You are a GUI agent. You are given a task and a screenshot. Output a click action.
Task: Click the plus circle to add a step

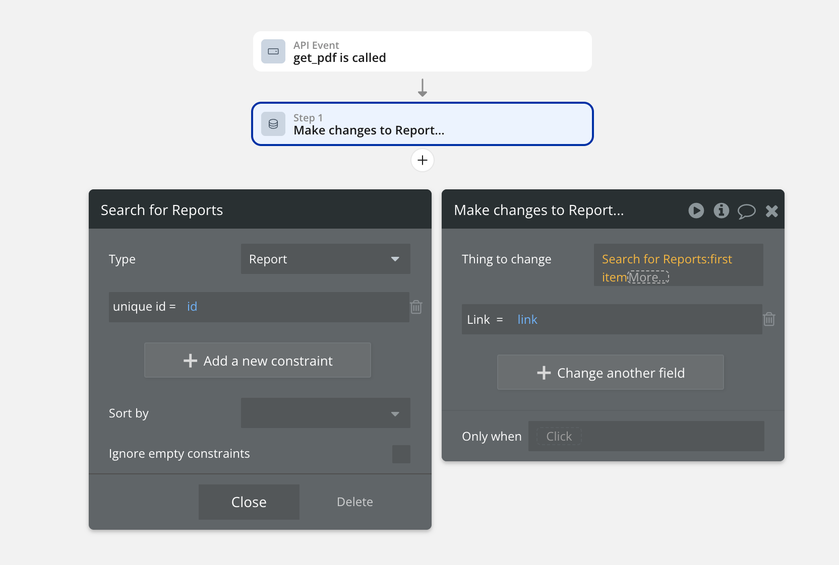(x=423, y=160)
